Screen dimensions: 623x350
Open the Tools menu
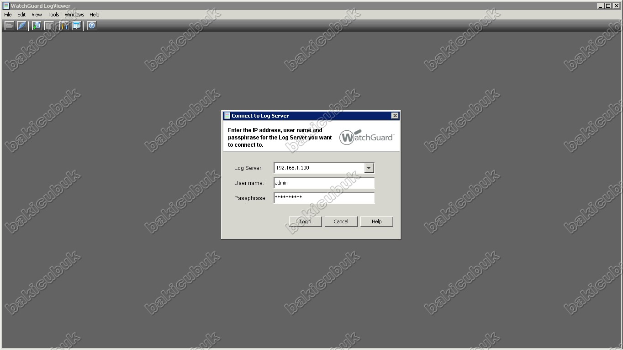click(x=53, y=15)
